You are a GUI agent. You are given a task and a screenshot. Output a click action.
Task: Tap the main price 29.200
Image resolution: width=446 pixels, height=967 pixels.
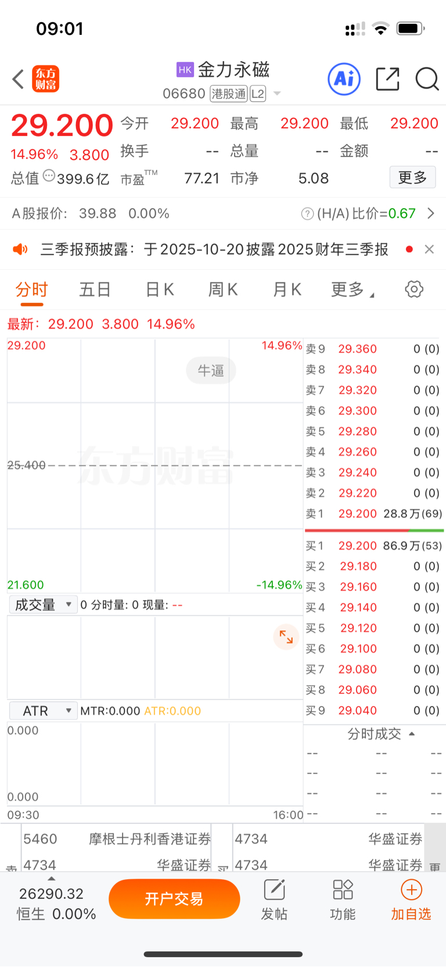62,125
